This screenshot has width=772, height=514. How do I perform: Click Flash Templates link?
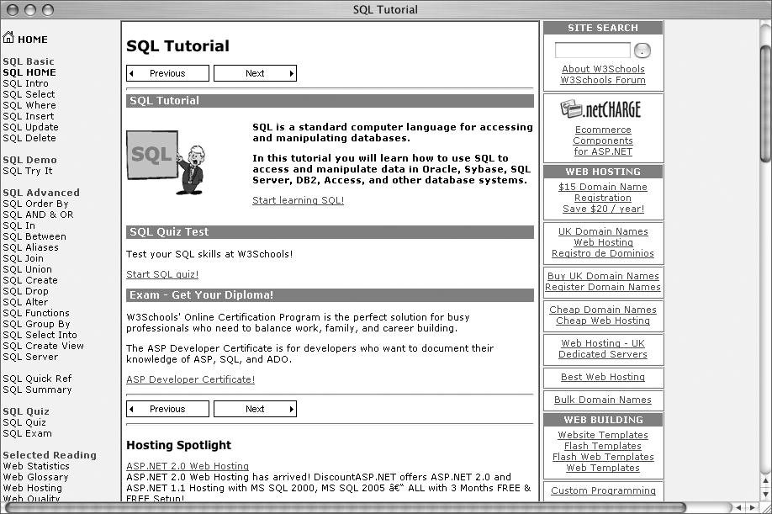point(603,446)
